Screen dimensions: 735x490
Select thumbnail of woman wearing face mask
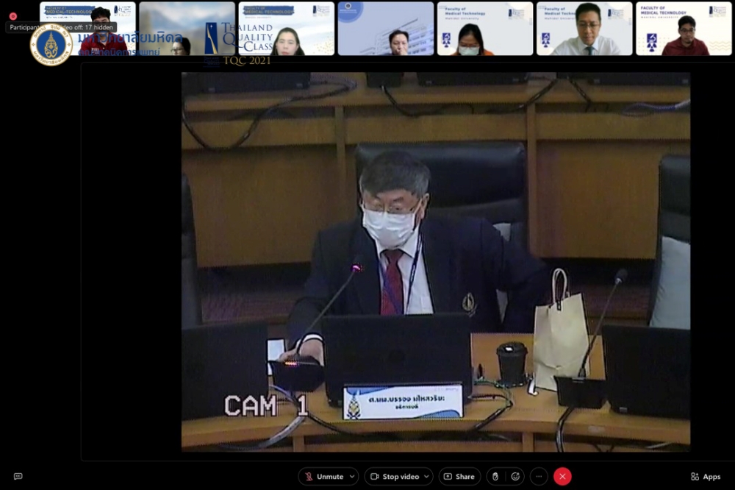485,29
